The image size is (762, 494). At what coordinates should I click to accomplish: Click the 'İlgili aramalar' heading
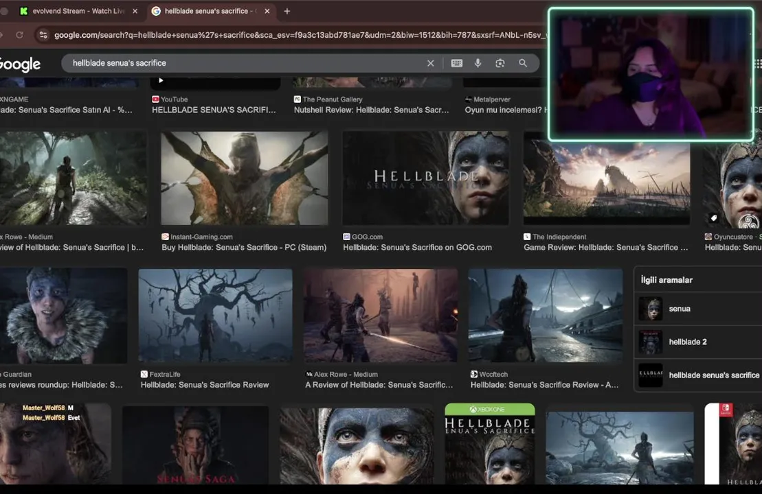point(666,280)
